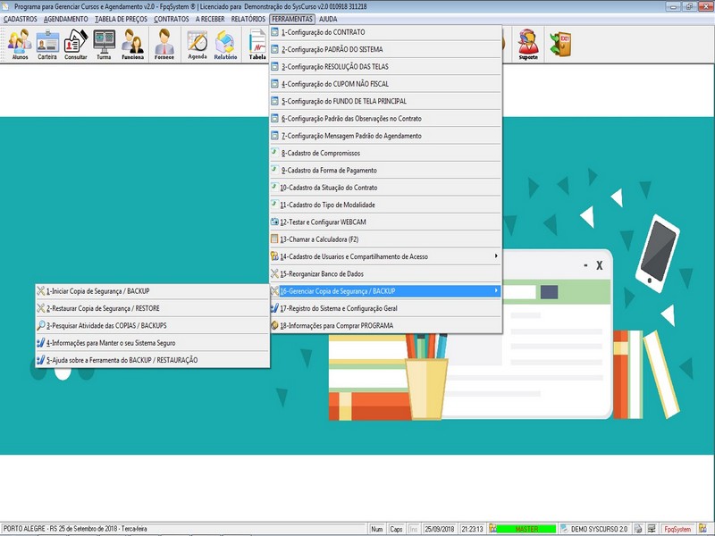Open the Agenda toolbar icon
The image size is (715, 536).
[x=197, y=44]
